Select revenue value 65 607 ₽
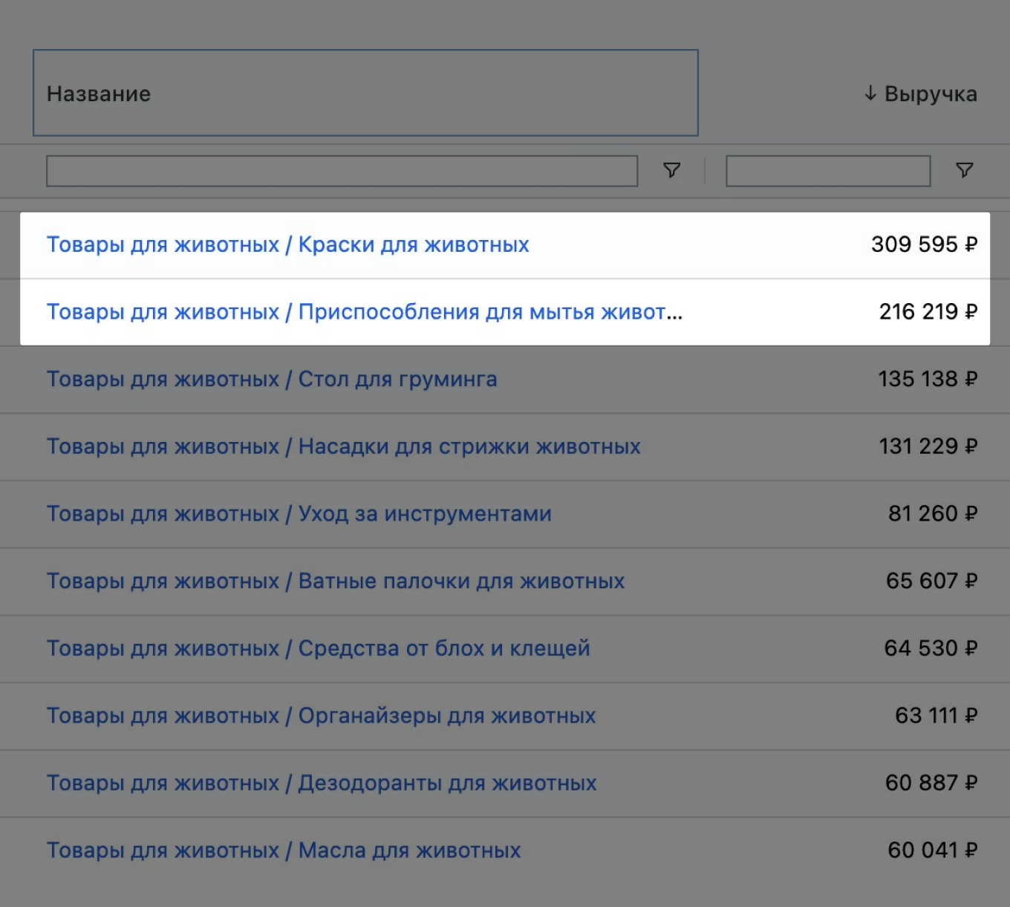 click(x=932, y=581)
